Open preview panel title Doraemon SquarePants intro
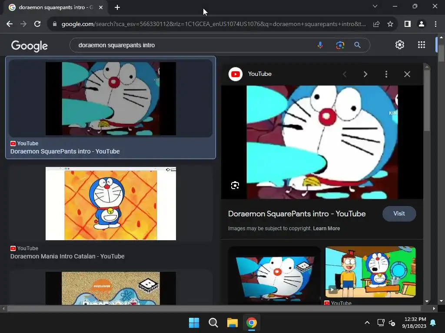 tap(297, 214)
